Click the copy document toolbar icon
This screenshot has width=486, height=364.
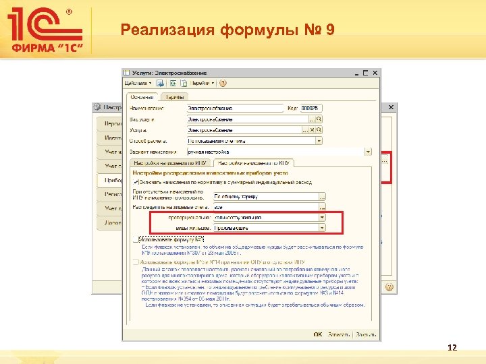(184, 84)
